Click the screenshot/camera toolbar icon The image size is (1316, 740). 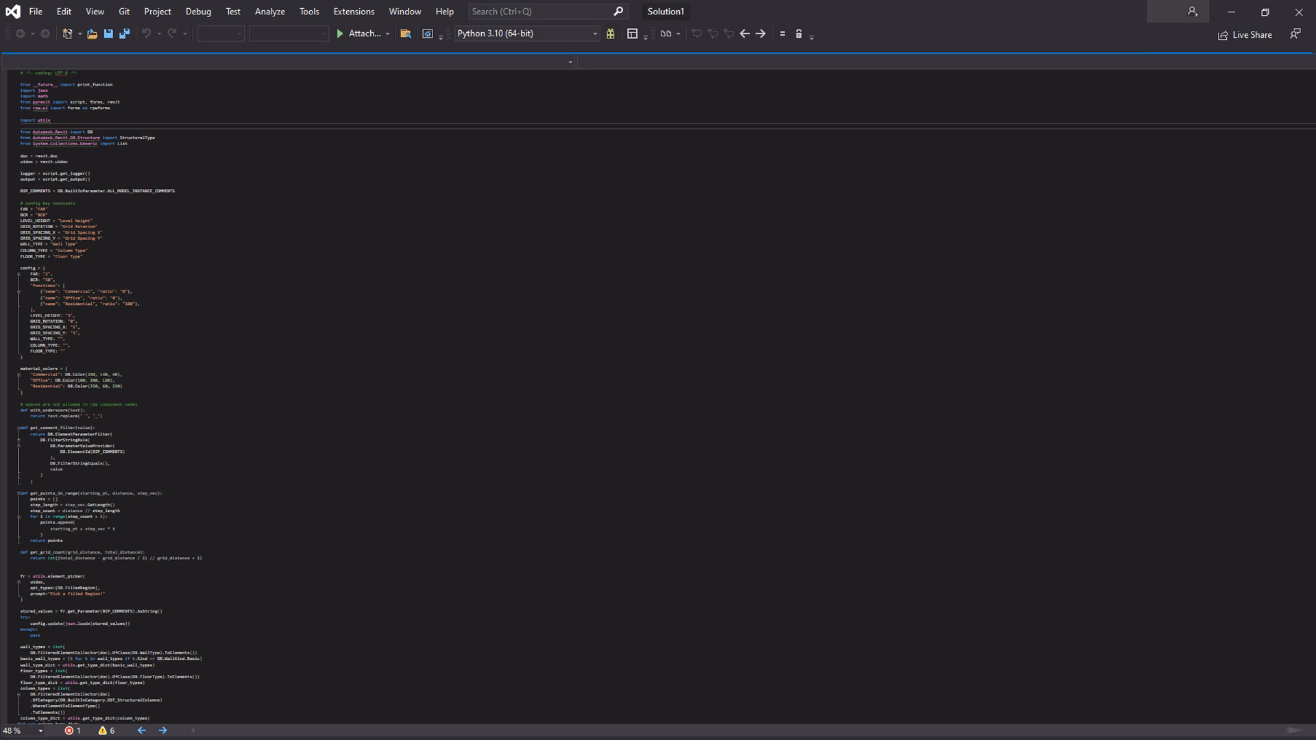pos(428,34)
